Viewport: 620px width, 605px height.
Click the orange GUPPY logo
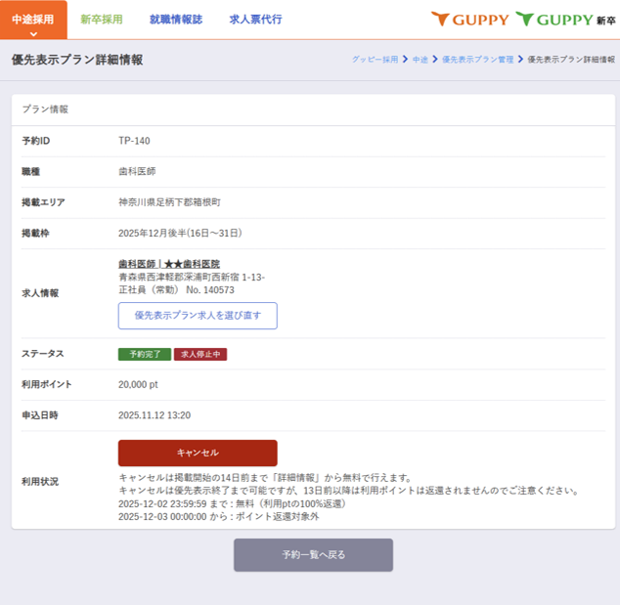point(469,19)
